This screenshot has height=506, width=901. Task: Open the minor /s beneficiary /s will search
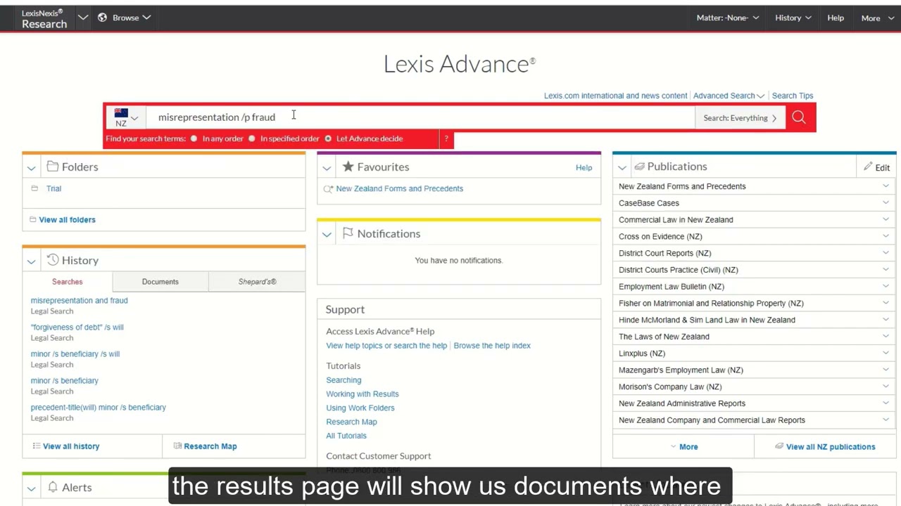[x=75, y=353]
